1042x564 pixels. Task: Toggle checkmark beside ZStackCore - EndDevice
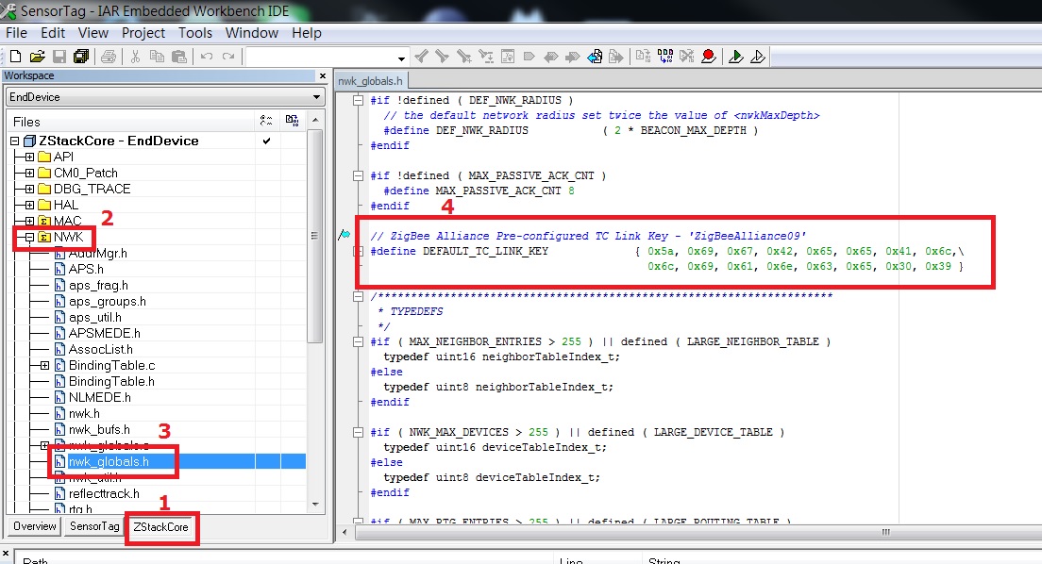coord(266,141)
